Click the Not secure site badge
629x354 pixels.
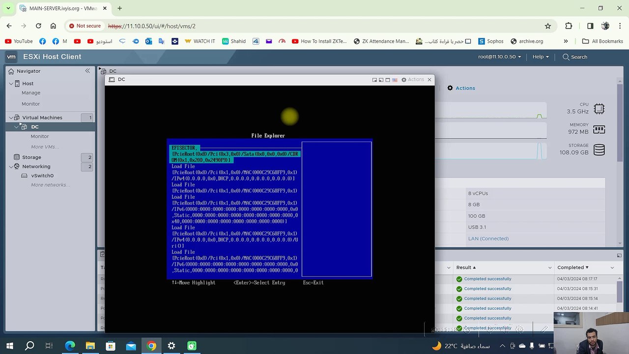(85, 26)
